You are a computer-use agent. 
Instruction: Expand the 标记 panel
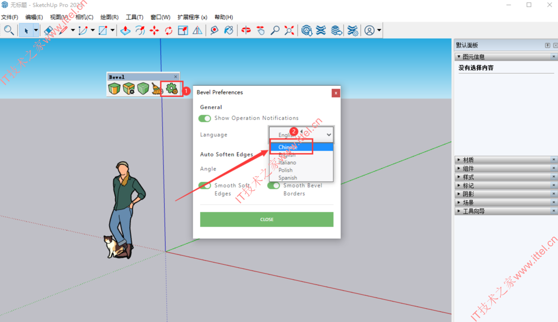[x=458, y=185]
